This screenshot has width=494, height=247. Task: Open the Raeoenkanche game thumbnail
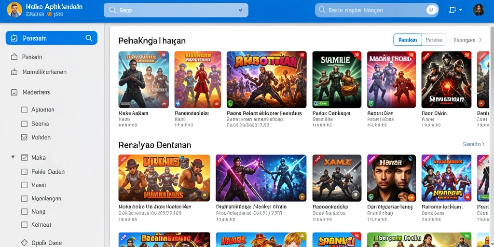tap(337, 178)
